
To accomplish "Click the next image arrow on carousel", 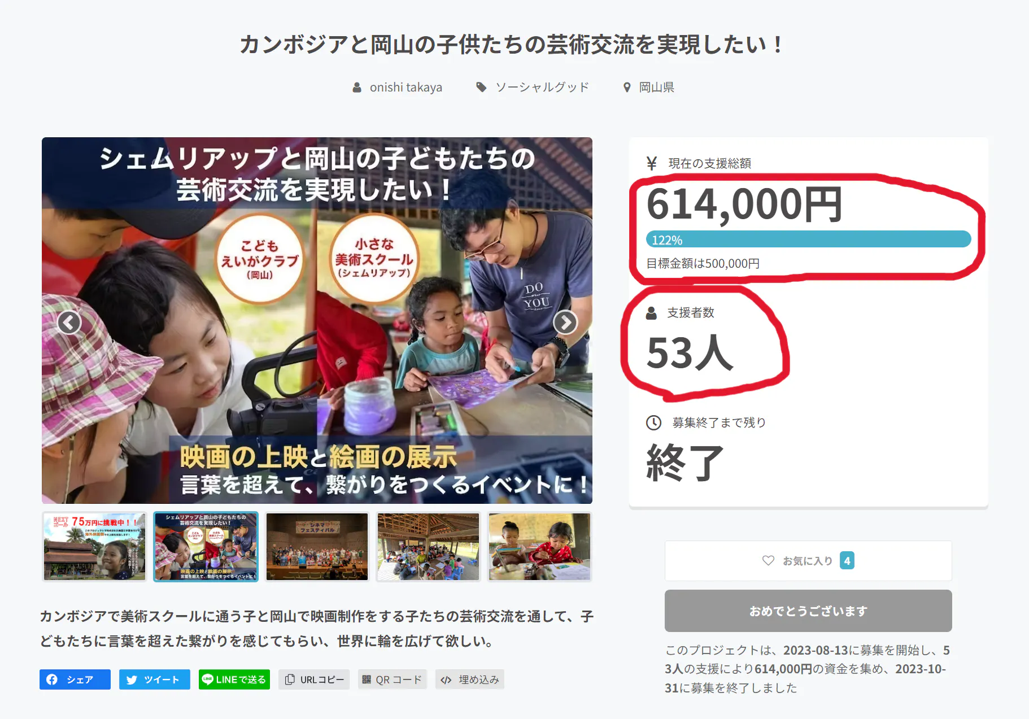I will pyautogui.click(x=565, y=323).
